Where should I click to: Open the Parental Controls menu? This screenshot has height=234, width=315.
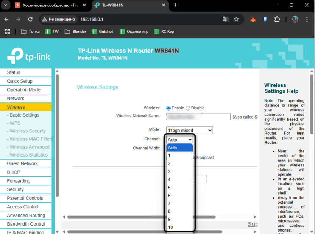pos(26,198)
